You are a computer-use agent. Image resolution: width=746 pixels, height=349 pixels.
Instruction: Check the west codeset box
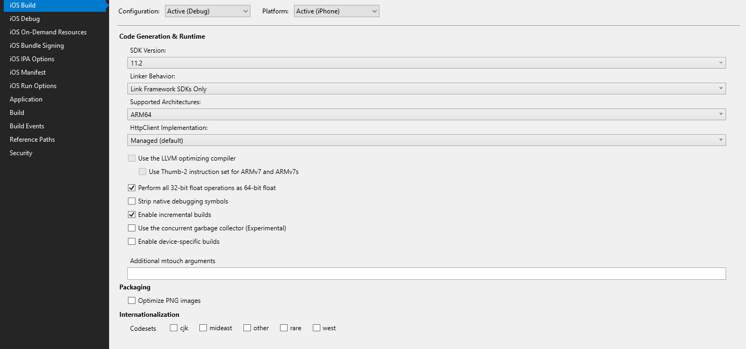click(x=317, y=328)
